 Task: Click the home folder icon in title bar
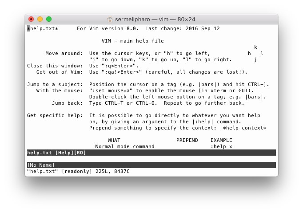[110, 19]
